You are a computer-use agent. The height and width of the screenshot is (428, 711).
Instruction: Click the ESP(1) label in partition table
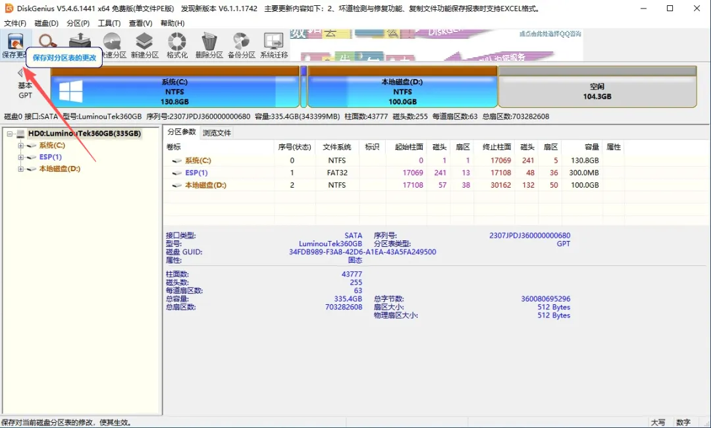tap(196, 173)
